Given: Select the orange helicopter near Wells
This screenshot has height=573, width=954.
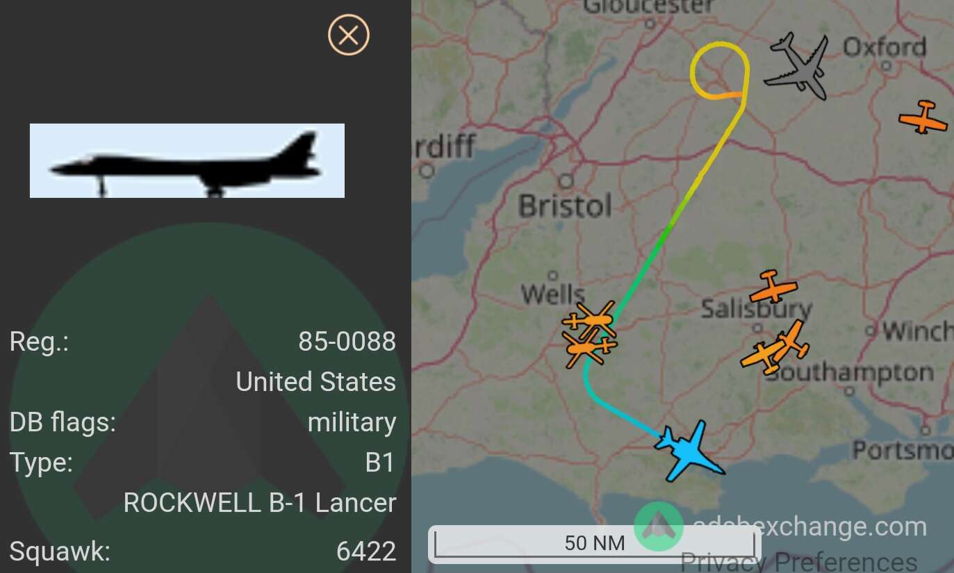Looking at the screenshot, I should [x=591, y=319].
